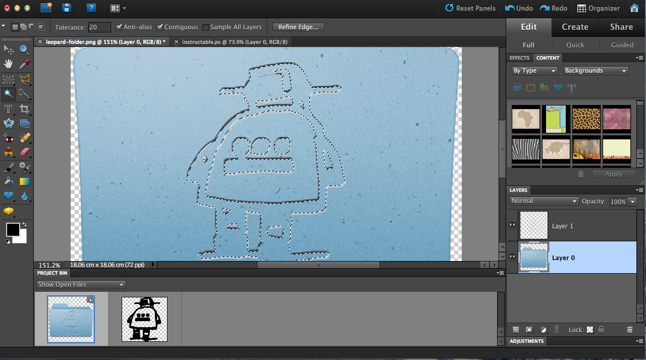
Task: Create a new layer in Layers panel
Action: pyautogui.click(x=516, y=330)
